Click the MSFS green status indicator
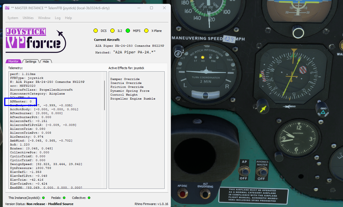Screen dimensions: 343x207 [128, 31]
